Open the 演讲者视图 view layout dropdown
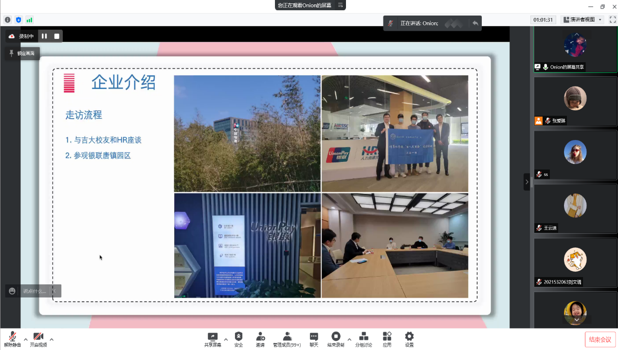The width and height of the screenshot is (618, 350). 582,20
